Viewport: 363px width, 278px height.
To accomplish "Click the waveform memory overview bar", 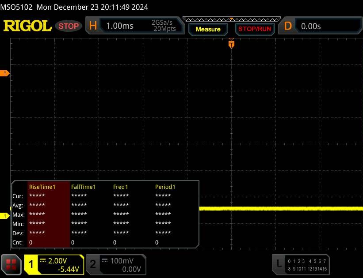I will coord(231,19).
